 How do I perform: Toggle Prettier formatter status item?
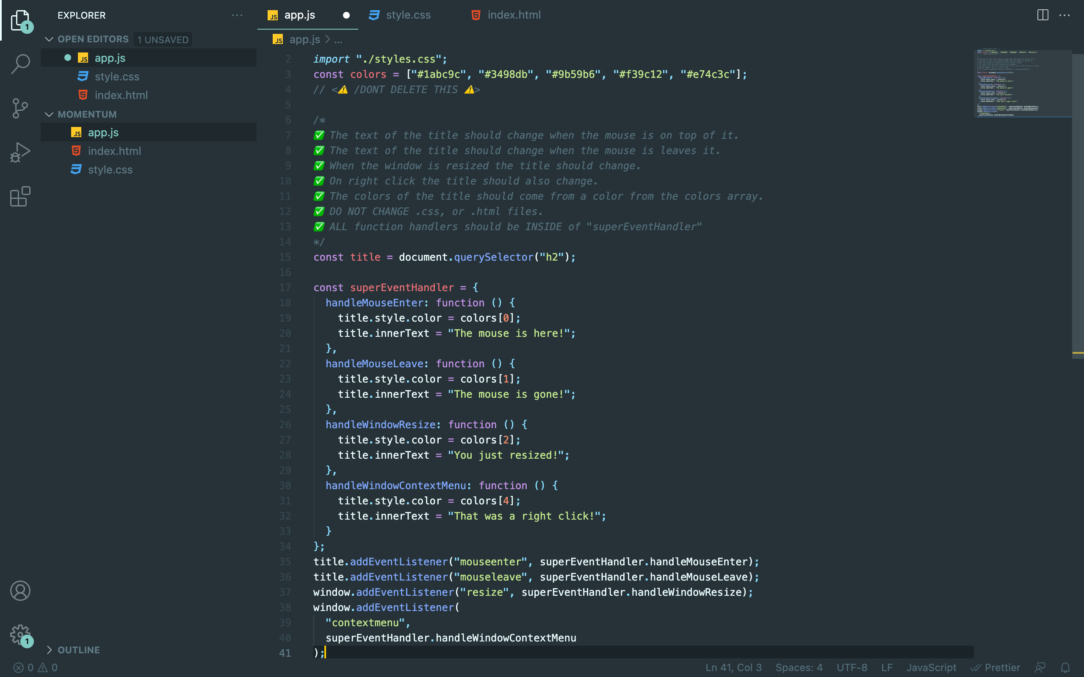[x=996, y=668]
